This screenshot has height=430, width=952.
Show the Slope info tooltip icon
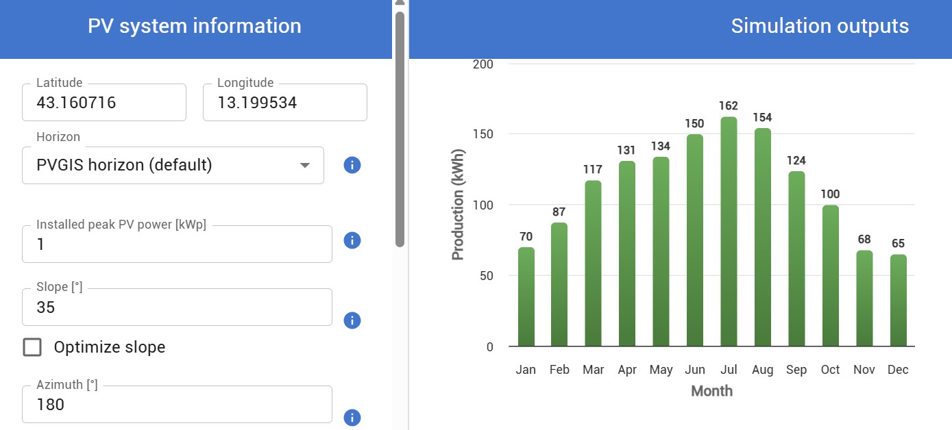[x=352, y=320]
